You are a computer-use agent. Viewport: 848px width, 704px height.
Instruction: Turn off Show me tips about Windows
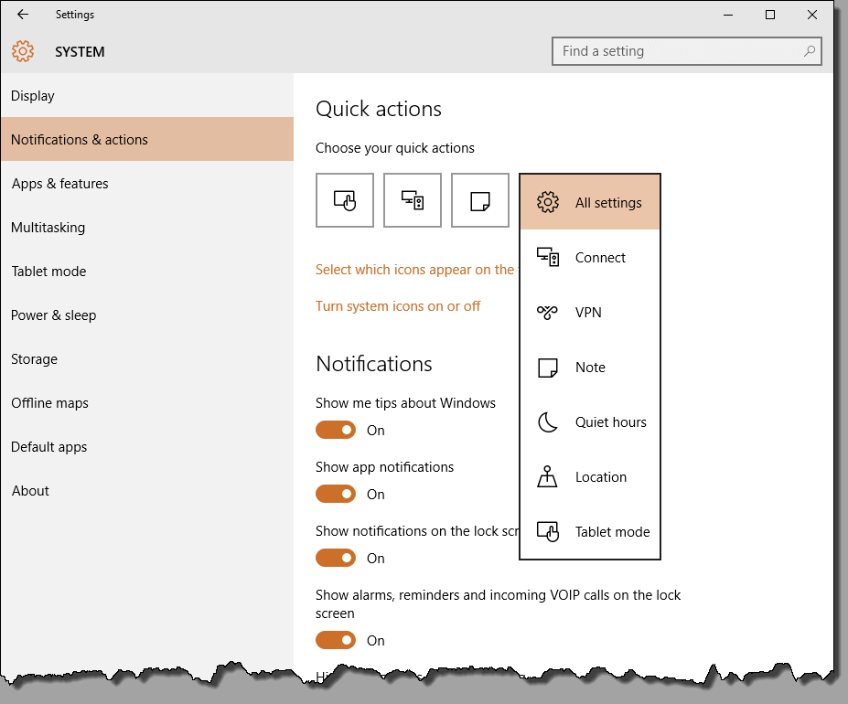pyautogui.click(x=336, y=430)
